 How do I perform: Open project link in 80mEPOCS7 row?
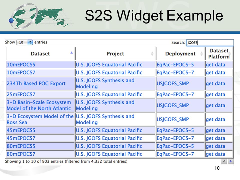pyautogui.click(x=109, y=154)
